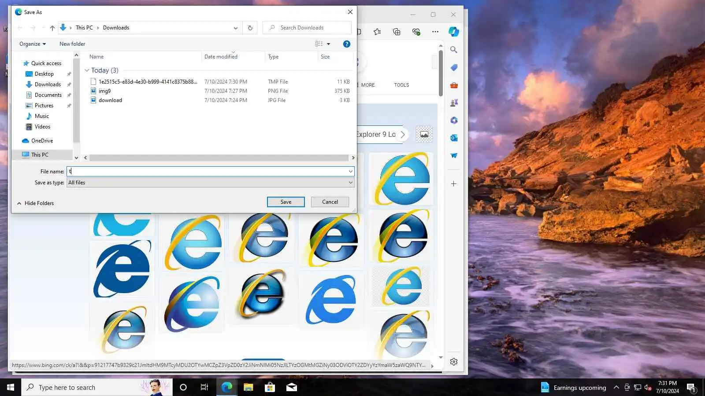Click the File name text field
This screenshot has height=396, width=705.
click(207, 171)
